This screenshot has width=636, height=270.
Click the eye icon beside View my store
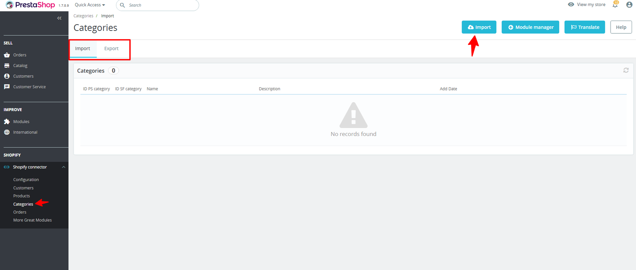(x=571, y=4)
